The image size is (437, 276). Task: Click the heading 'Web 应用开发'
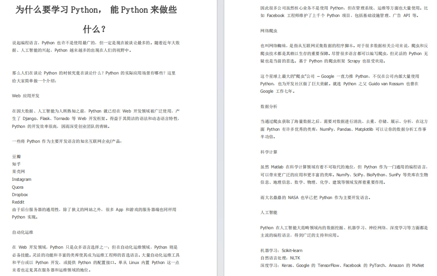[x=26, y=96]
